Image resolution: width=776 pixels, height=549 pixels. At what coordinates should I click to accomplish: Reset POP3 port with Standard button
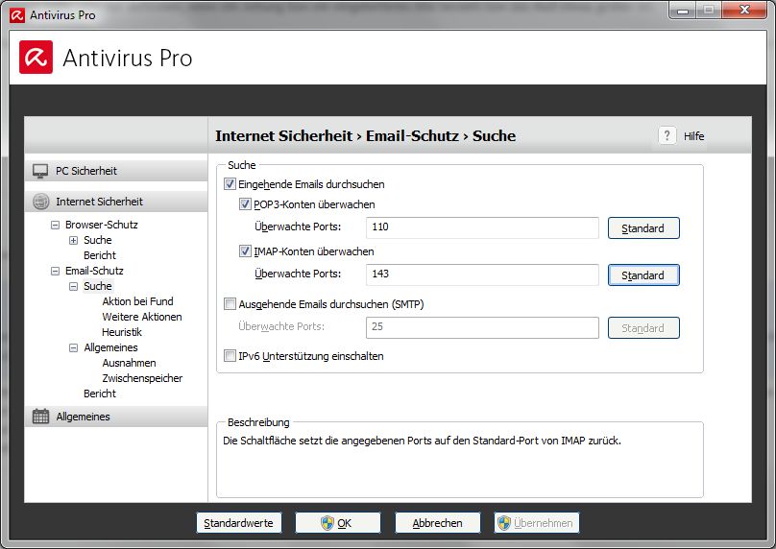click(643, 228)
